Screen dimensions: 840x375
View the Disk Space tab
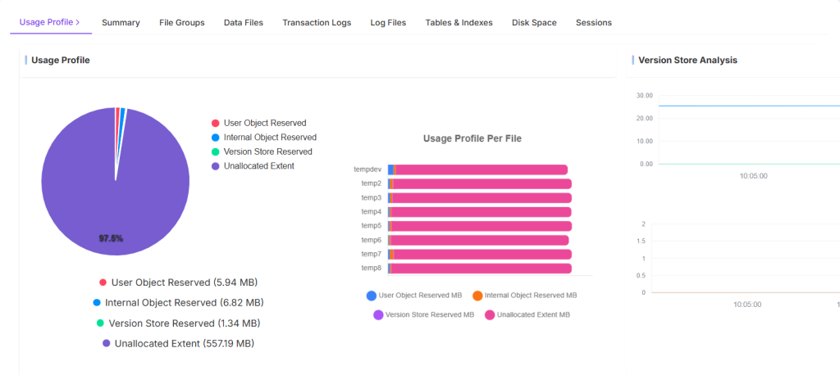534,23
